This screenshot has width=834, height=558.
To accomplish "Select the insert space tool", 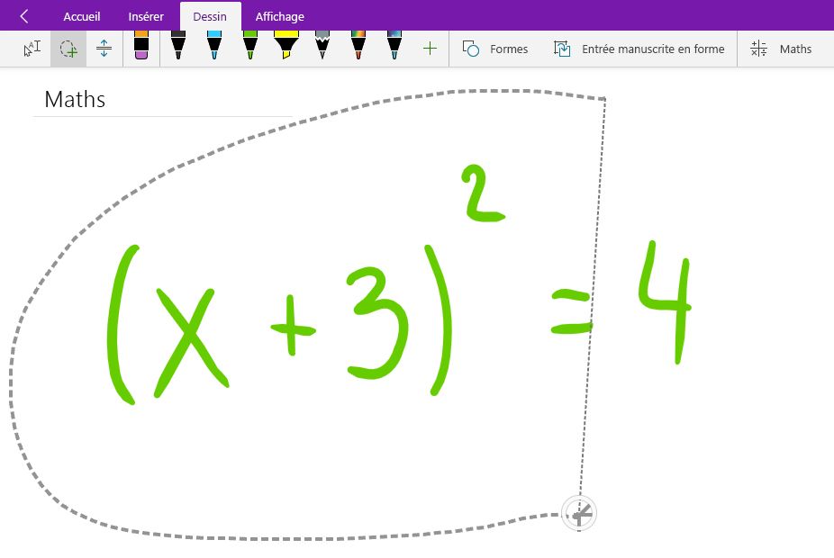I will 104,49.
